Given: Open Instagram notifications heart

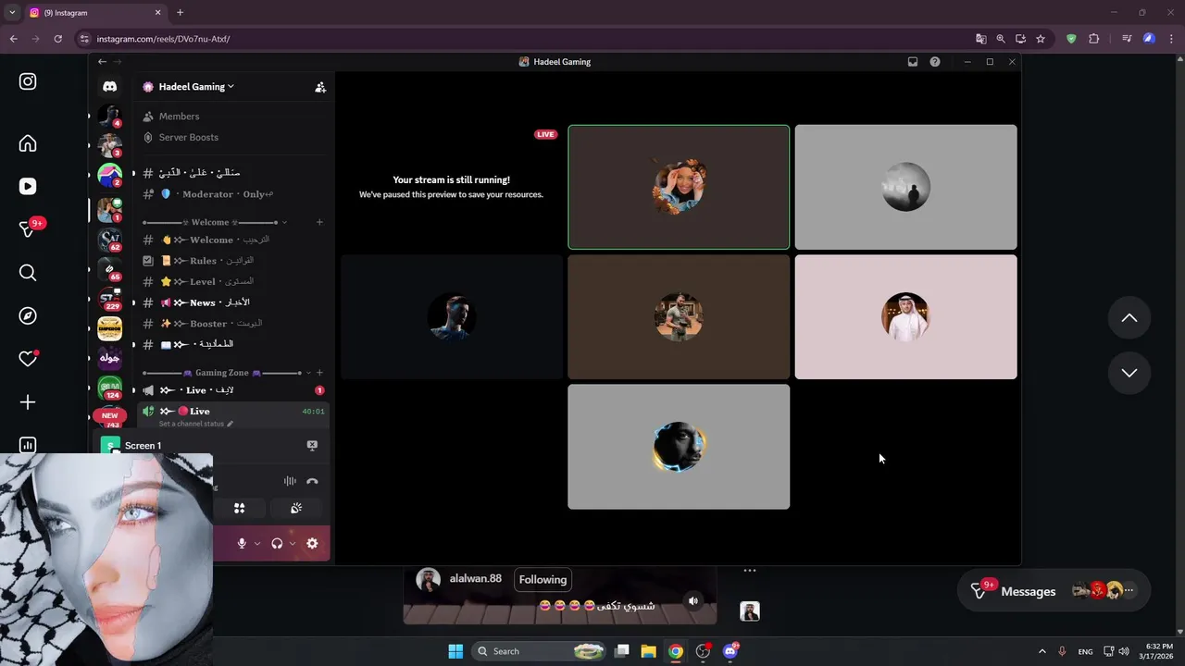Looking at the screenshot, I should tap(28, 359).
